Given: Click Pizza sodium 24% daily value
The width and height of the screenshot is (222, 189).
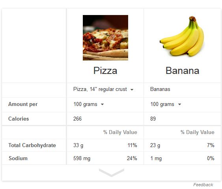Looking at the screenshot, I should [x=132, y=158].
